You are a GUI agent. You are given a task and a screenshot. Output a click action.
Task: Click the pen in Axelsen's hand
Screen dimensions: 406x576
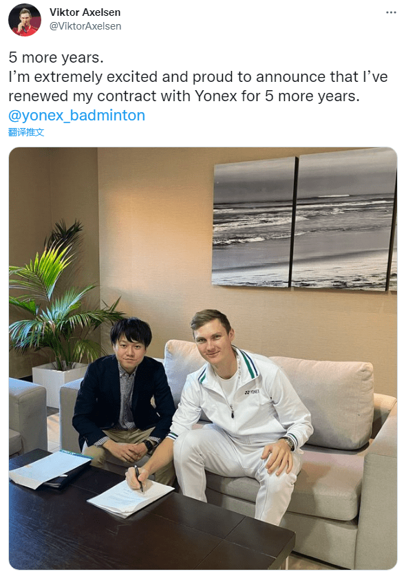139,478
